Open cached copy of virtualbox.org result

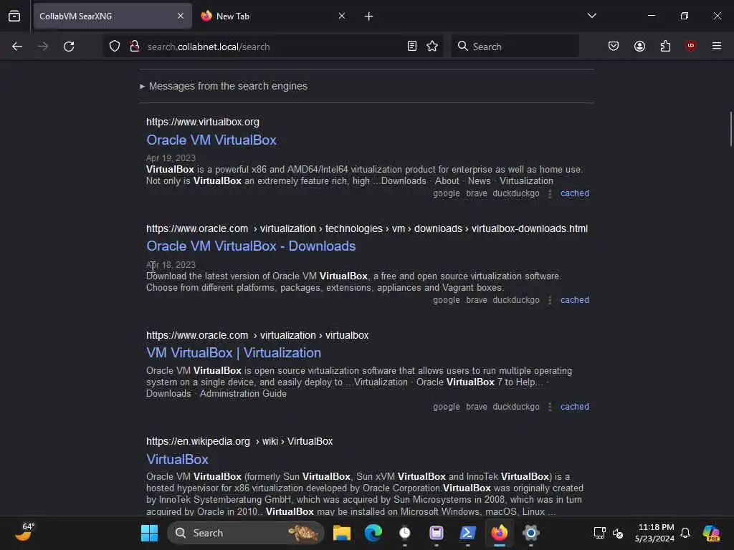point(574,193)
